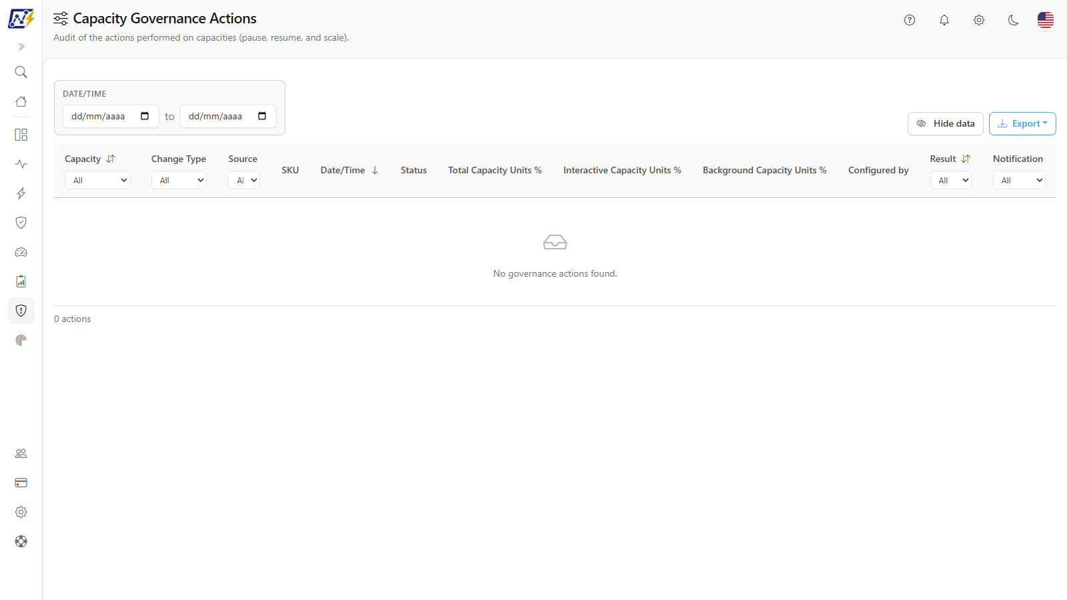
Task: Toggle dark mode moon icon
Action: click(x=1014, y=20)
